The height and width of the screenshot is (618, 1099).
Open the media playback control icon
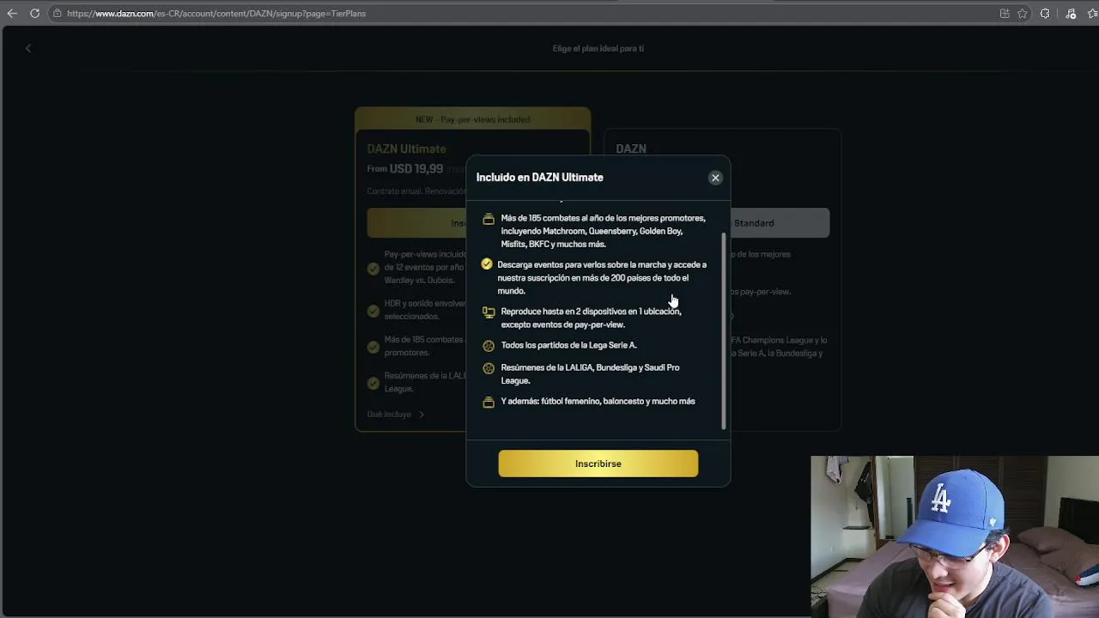[1071, 14]
